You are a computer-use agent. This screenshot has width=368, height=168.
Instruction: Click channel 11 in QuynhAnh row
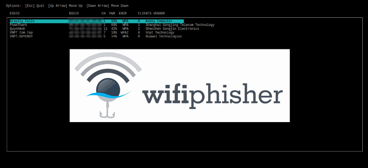(105, 29)
